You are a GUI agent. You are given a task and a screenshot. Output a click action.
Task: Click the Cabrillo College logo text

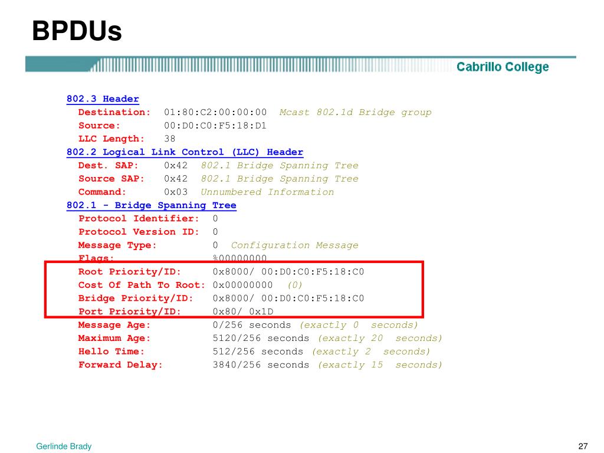(x=503, y=67)
